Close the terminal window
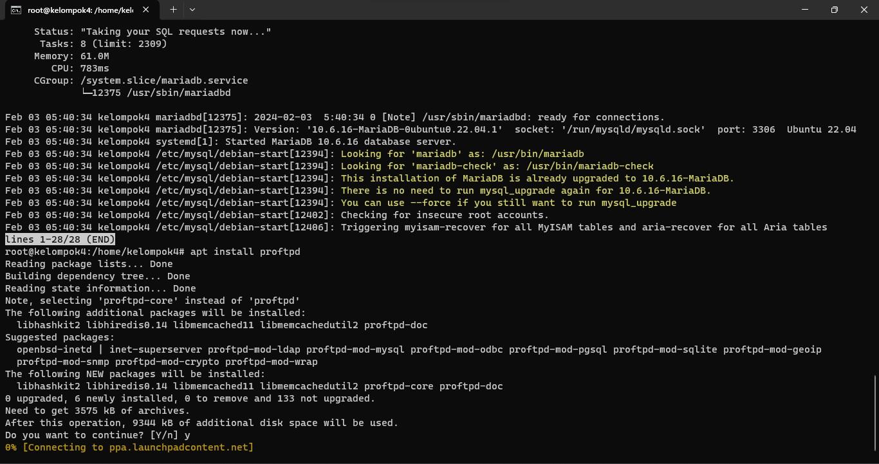879x464 pixels. (864, 10)
